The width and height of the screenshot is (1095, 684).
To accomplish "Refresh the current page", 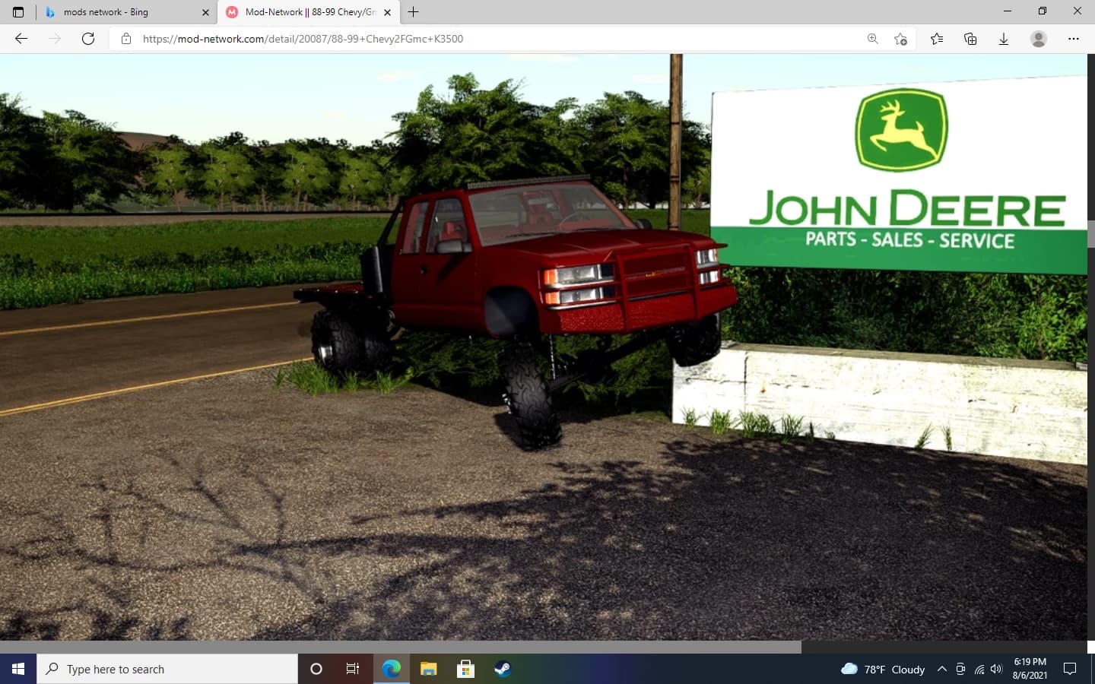I will 88,39.
